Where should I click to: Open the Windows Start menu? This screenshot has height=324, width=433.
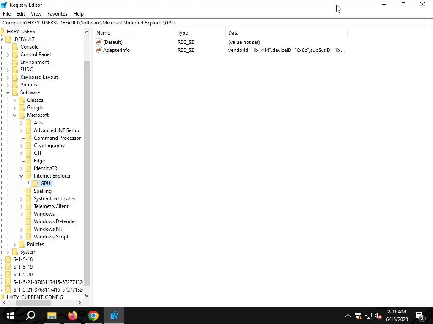click(10, 316)
